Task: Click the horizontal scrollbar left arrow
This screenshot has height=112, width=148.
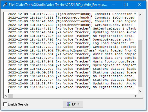Action: click(6, 96)
